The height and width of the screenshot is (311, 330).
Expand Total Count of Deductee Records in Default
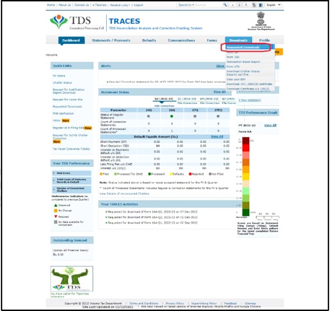coord(71,181)
